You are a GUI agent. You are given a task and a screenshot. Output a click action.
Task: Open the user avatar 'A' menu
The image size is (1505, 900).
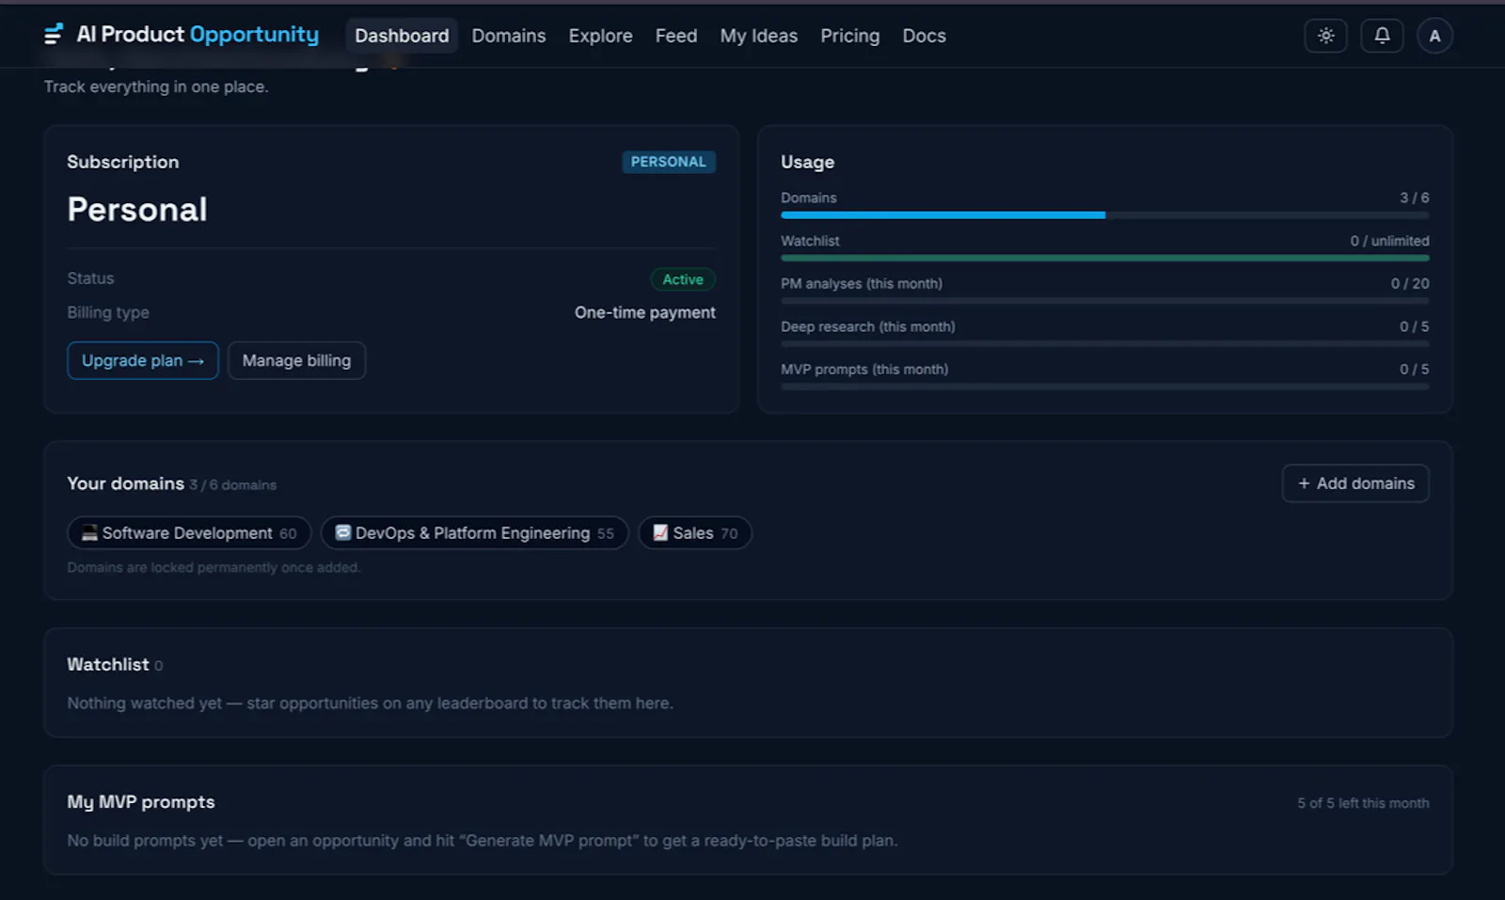click(x=1434, y=36)
